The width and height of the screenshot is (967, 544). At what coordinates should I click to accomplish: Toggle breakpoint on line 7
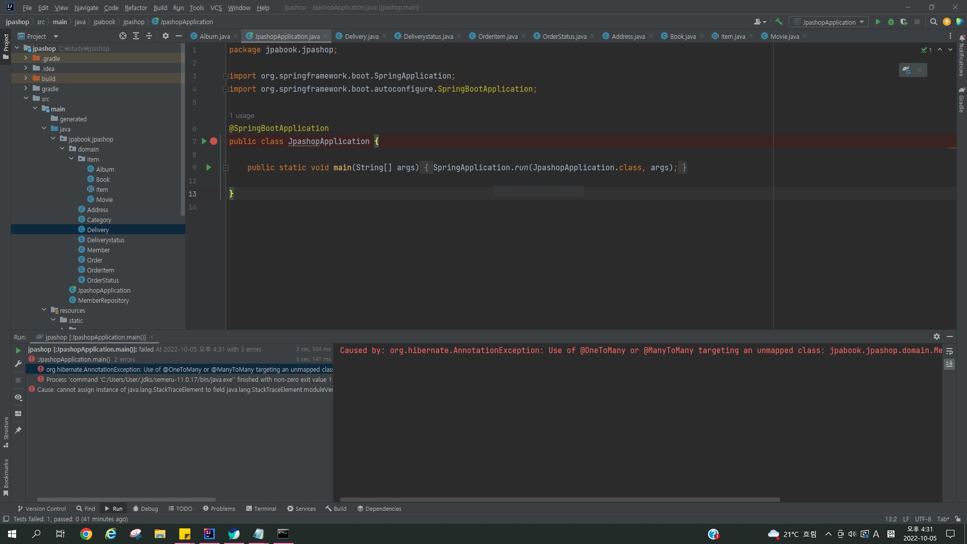(x=214, y=141)
